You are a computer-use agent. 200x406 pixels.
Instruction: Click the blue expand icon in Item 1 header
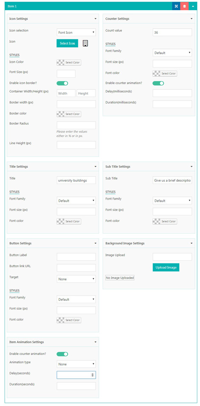point(176,6)
